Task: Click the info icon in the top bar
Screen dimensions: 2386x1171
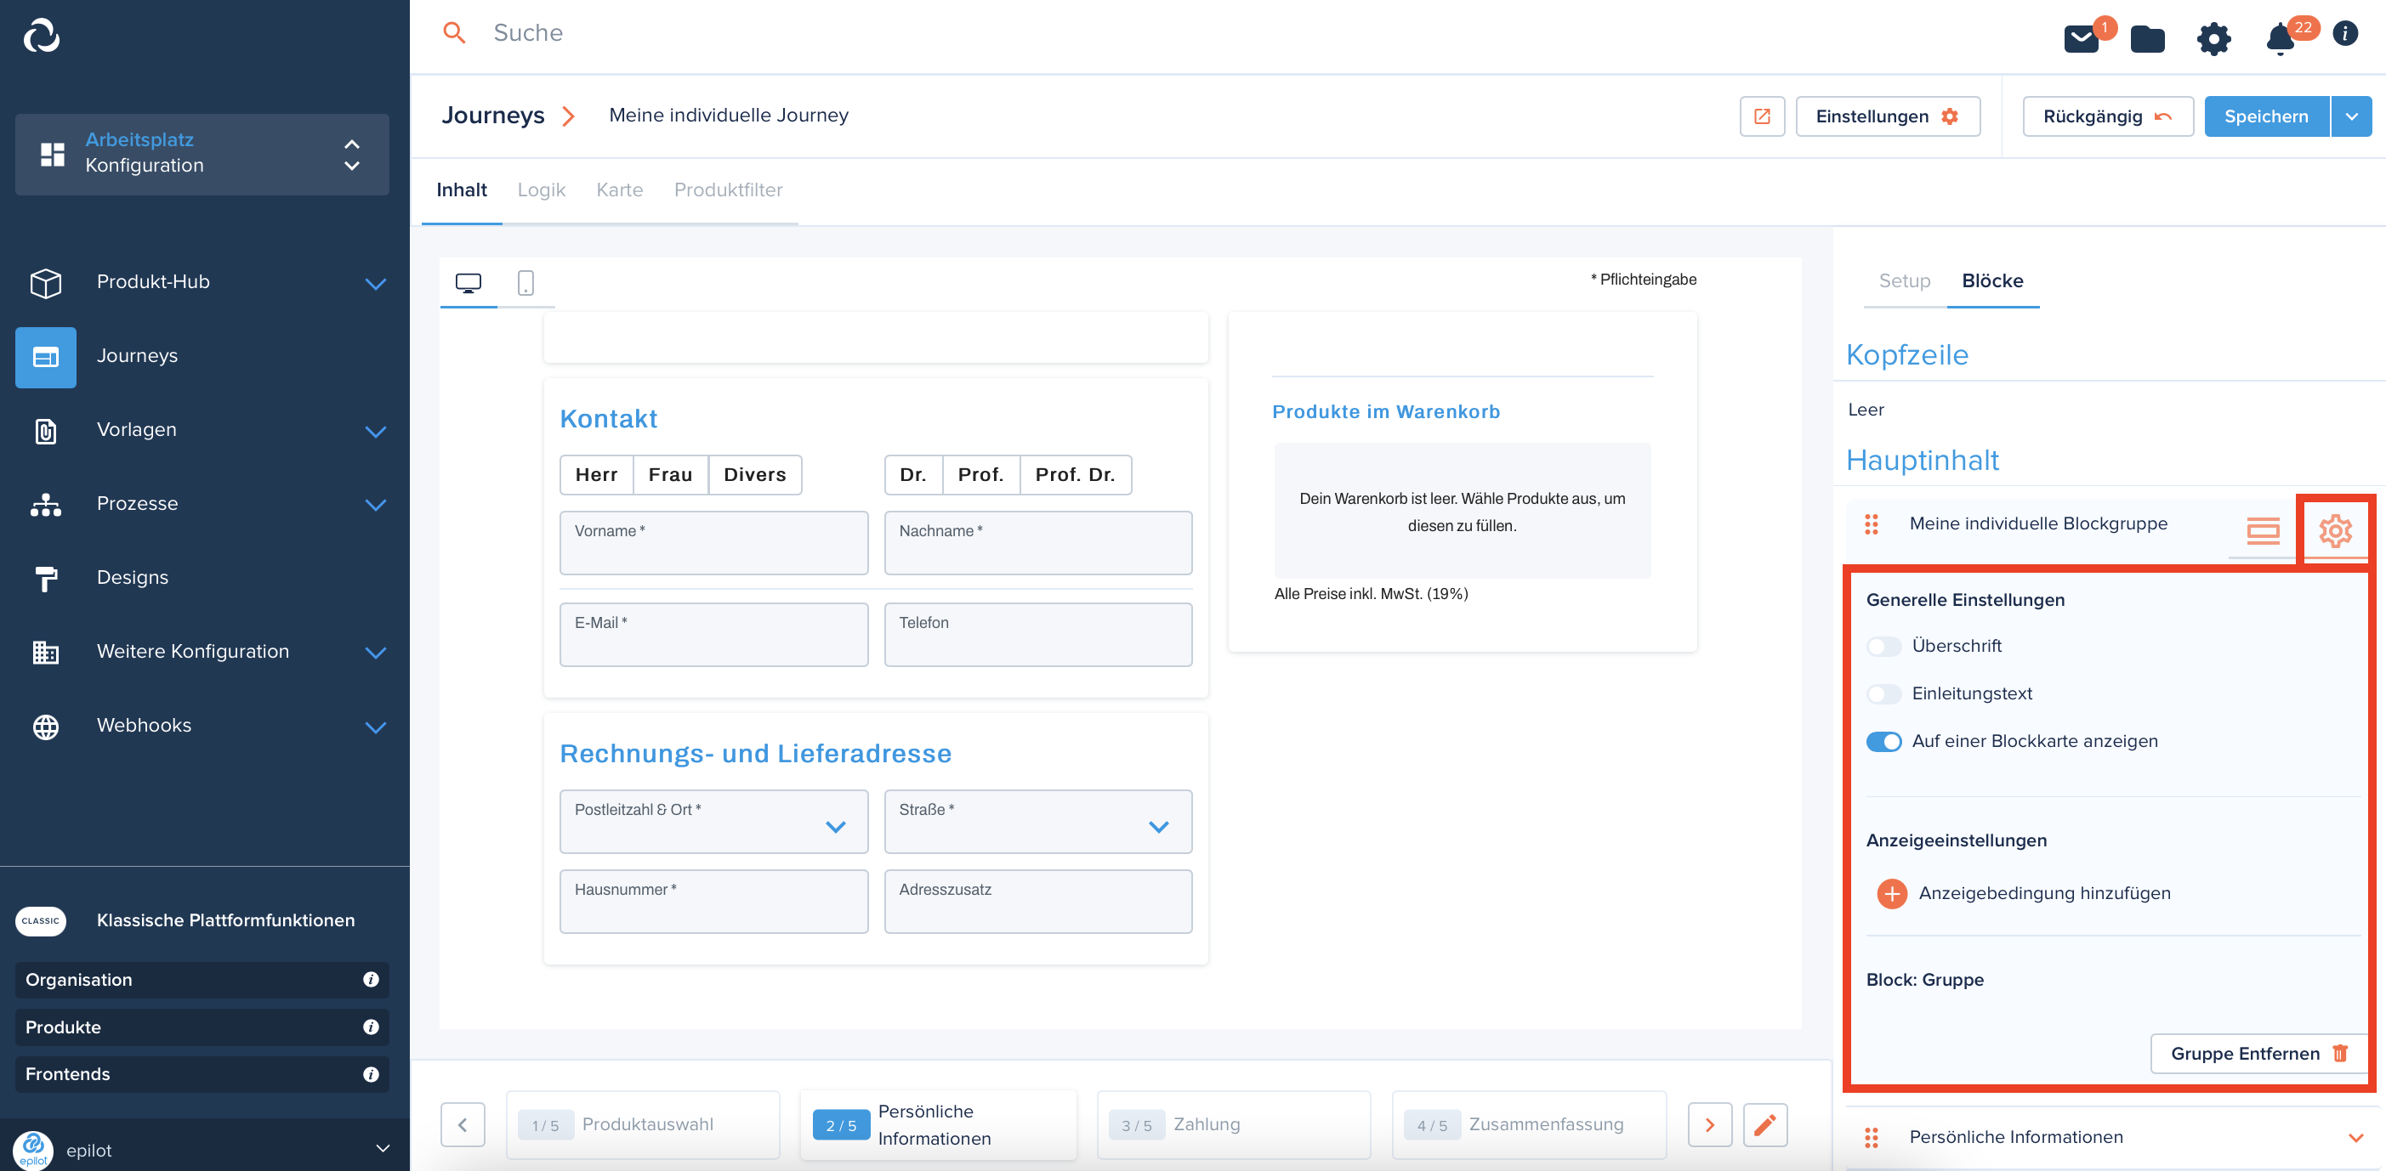Action: [x=2344, y=33]
